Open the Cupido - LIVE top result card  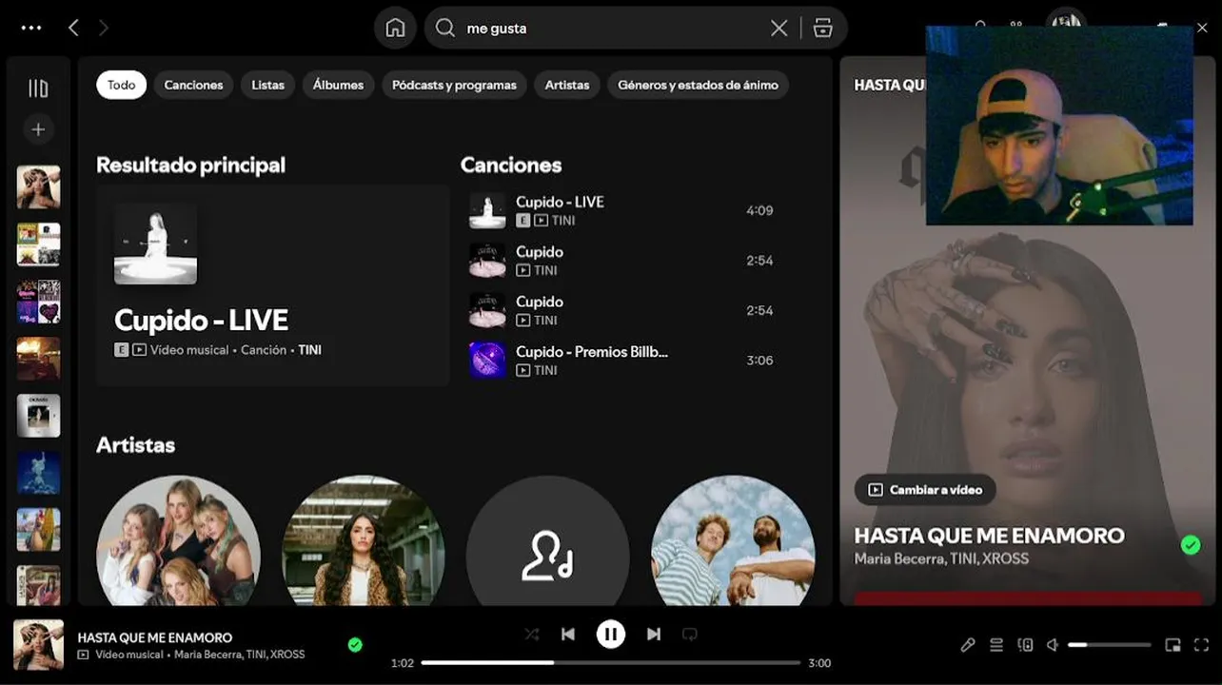coord(272,285)
